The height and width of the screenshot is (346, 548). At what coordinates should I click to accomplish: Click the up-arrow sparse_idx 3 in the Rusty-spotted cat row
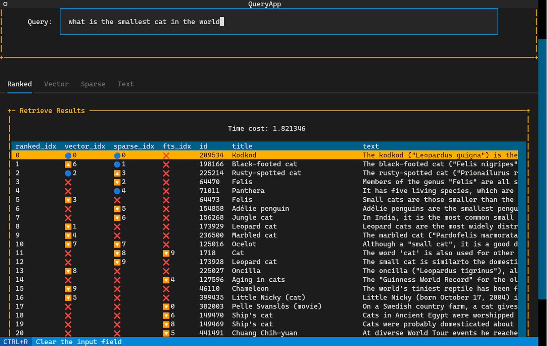pos(119,173)
